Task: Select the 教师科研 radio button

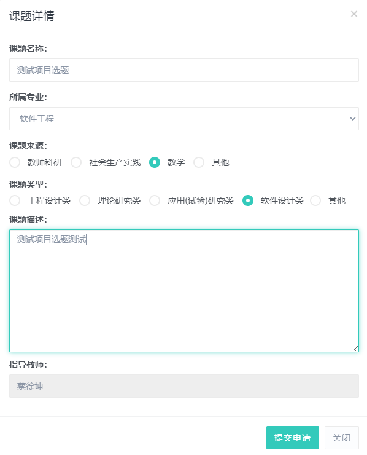Action: [15, 162]
